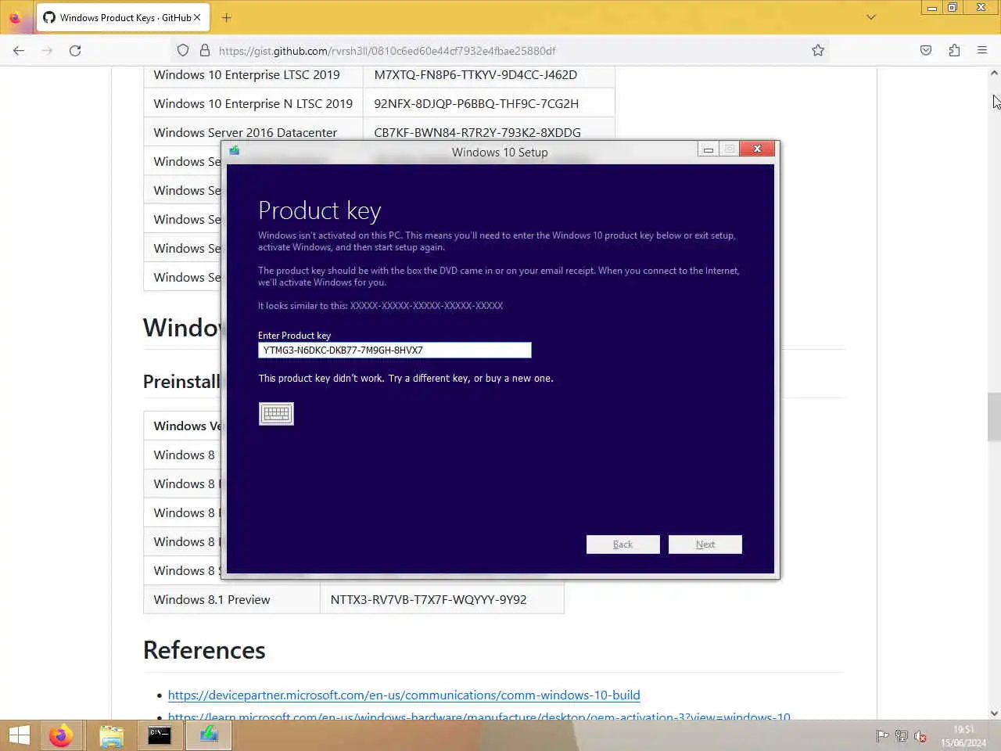Open the Firefox View icon at the tab strip start
The height and width of the screenshot is (751, 1001).
click(x=15, y=17)
